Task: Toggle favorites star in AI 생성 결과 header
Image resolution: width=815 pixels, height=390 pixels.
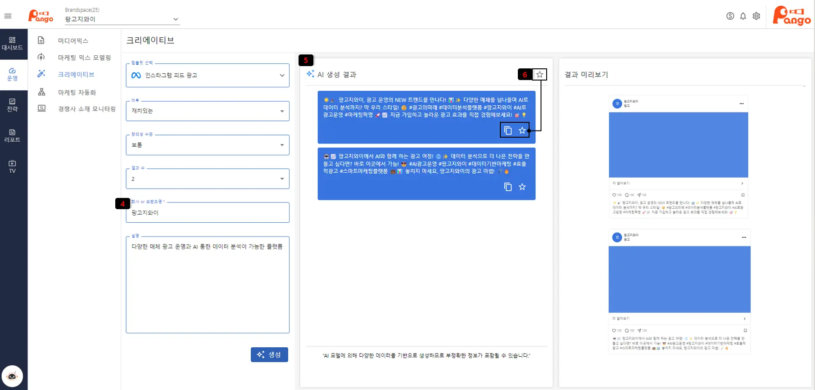Action: (539, 75)
